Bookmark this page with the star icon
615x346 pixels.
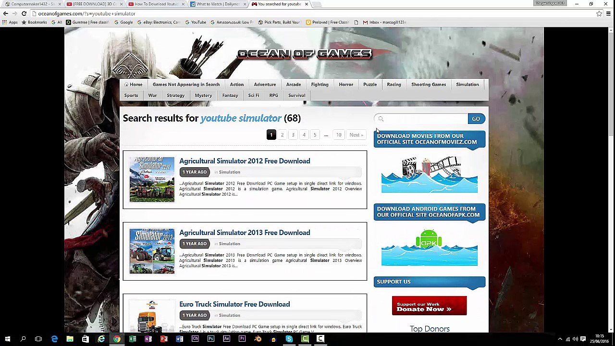coord(599,13)
